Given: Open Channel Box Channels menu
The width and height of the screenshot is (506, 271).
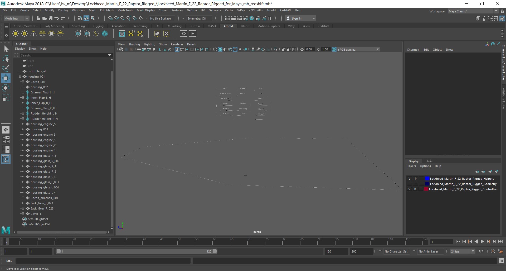Looking at the screenshot, I should pyautogui.click(x=413, y=50).
